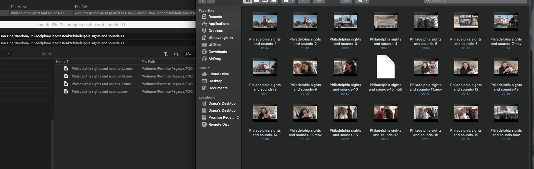Select thumbnail Philadelphia sights and sounds-17

pos(386,113)
